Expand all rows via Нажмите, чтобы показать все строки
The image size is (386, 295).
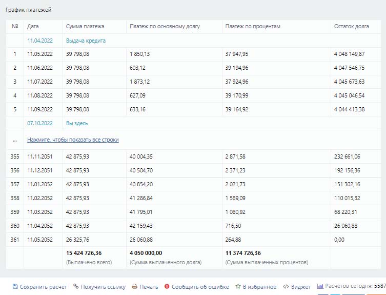point(73,140)
